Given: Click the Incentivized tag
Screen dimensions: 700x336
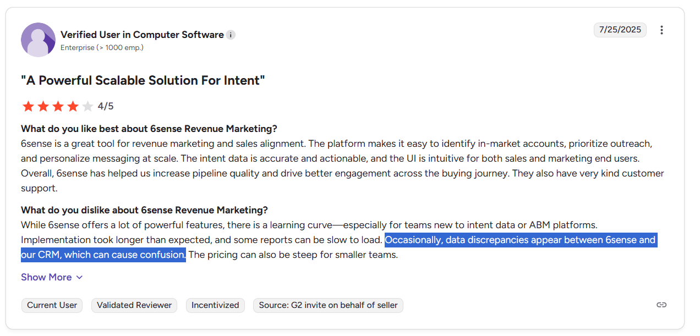Looking at the screenshot, I should click(215, 305).
